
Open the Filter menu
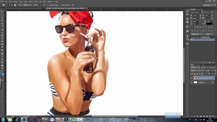click(36, 1)
